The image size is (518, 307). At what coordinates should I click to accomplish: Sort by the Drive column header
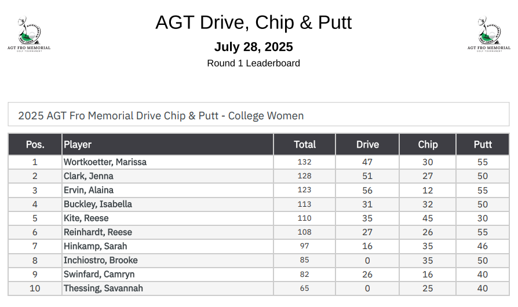[x=367, y=144]
